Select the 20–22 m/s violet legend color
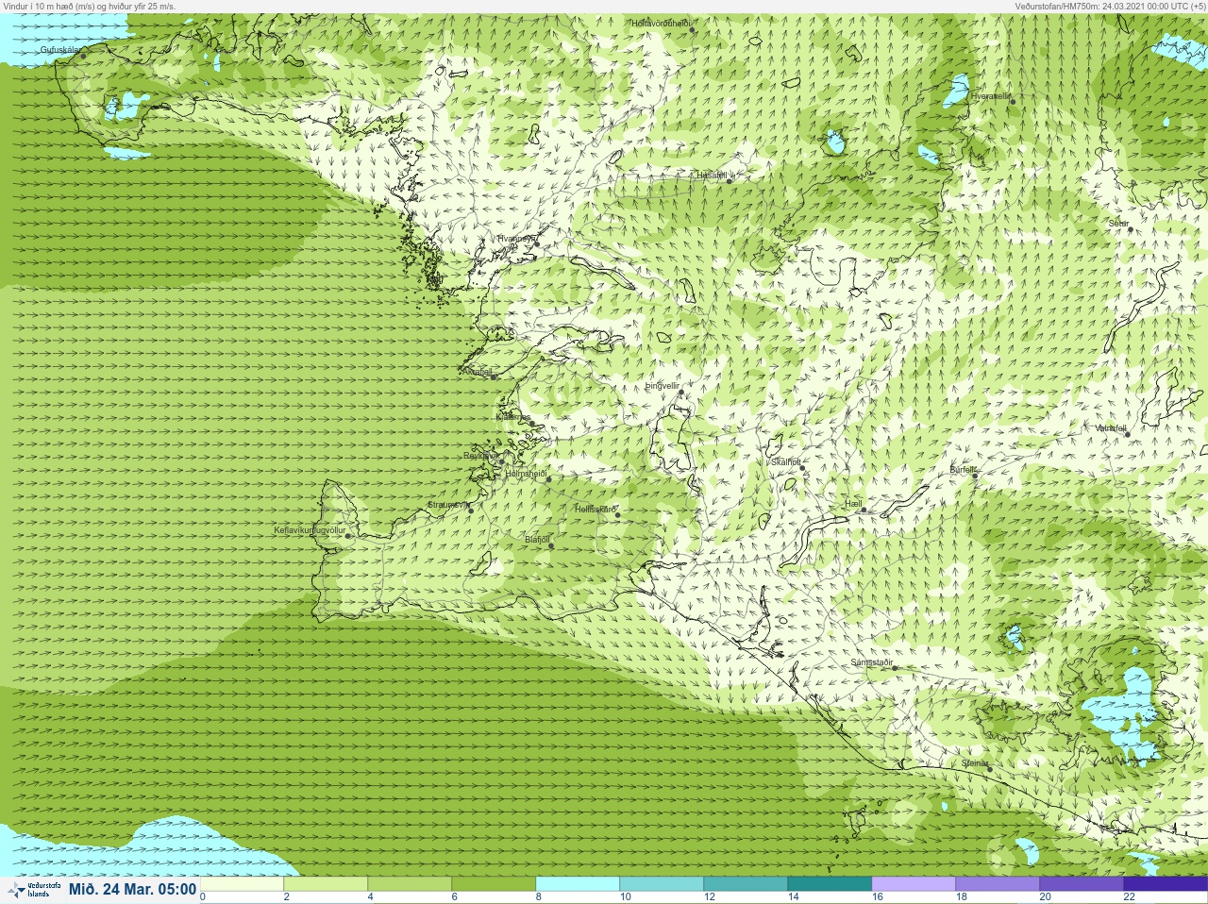Screen dimensions: 1208x904 click(x=1082, y=884)
